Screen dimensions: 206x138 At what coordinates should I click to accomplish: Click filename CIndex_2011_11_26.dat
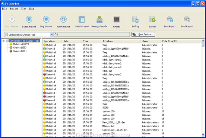[115, 130]
